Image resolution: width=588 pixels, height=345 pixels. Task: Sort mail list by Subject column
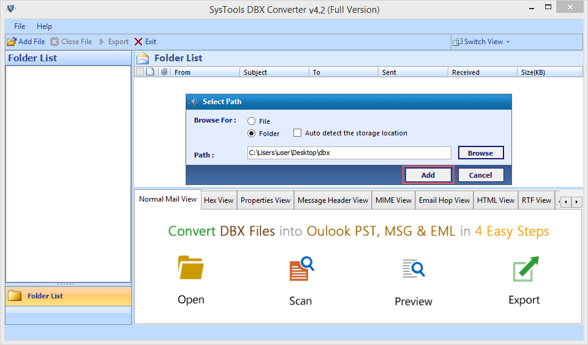274,72
